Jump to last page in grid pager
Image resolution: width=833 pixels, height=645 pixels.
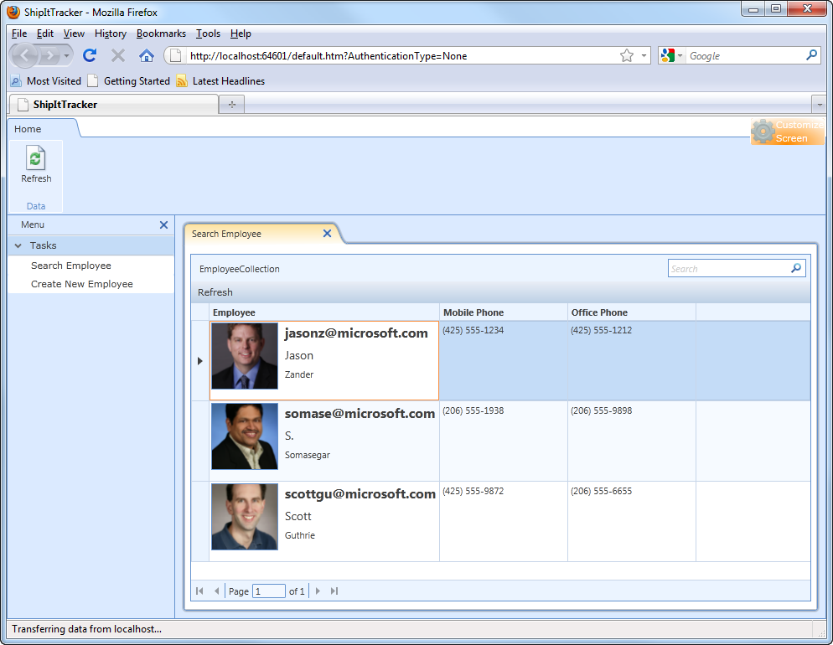[x=334, y=591]
